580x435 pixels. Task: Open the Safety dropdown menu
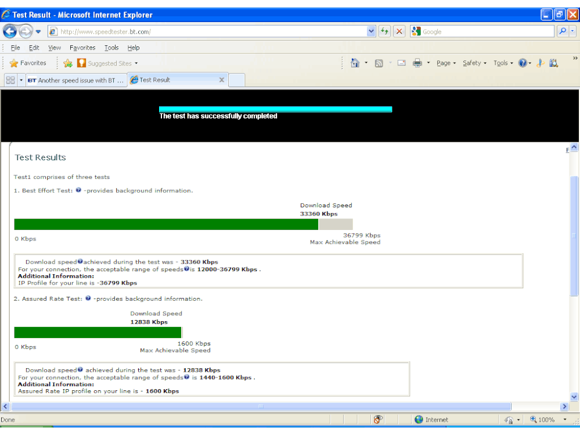click(x=474, y=63)
